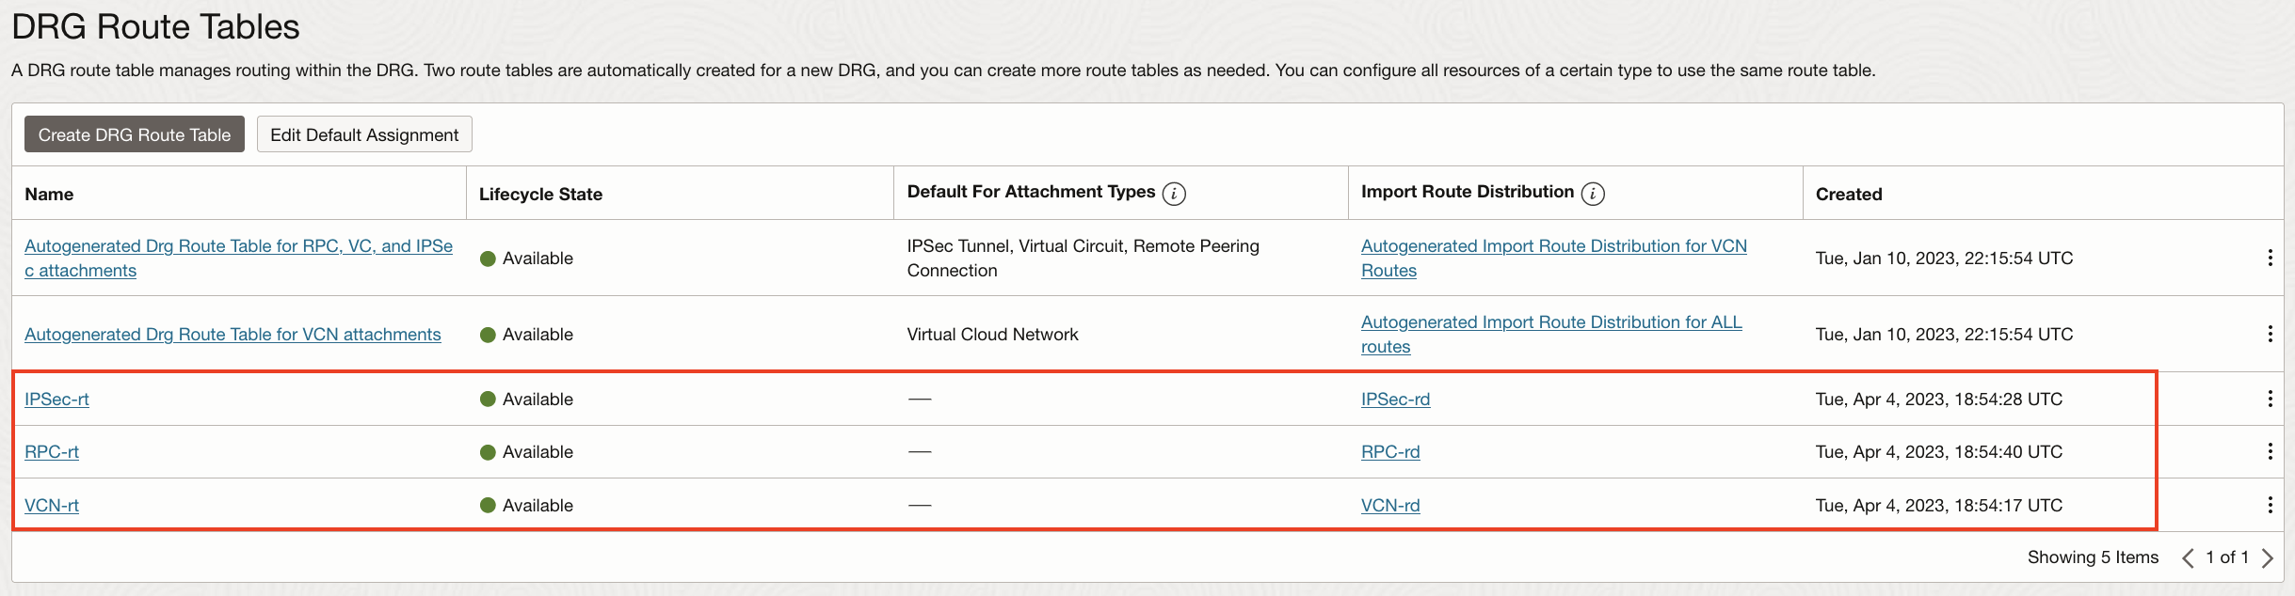Open the RPC-rd route distribution
Viewport: 2295px width, 596px height.
tap(1390, 451)
